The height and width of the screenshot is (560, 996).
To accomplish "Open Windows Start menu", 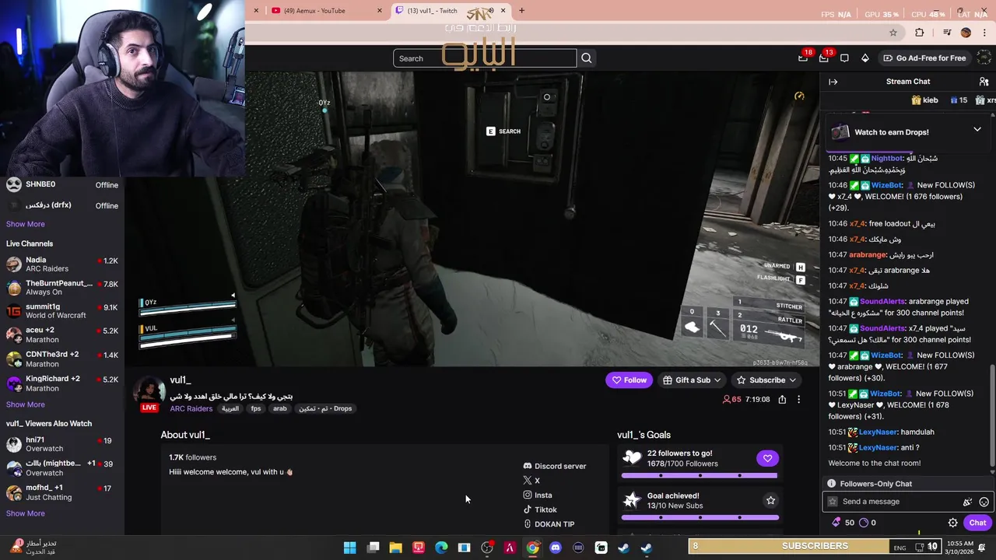I will [350, 548].
